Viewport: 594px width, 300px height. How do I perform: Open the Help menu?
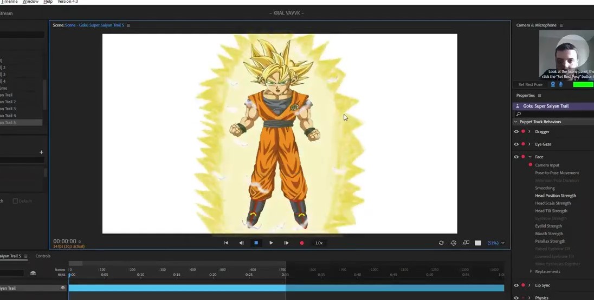click(x=48, y=2)
